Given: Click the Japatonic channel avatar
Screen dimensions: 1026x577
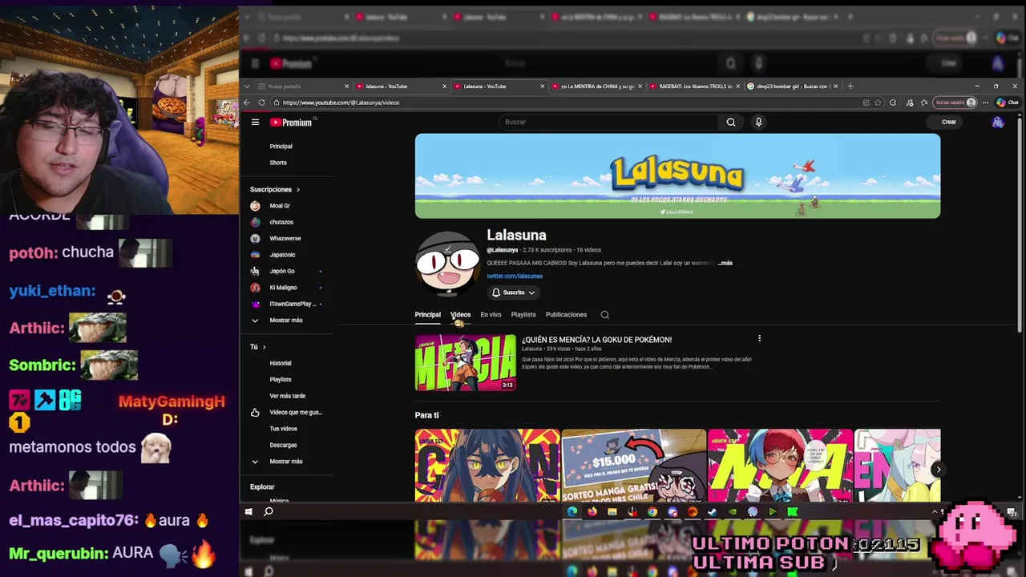Looking at the screenshot, I should (255, 255).
